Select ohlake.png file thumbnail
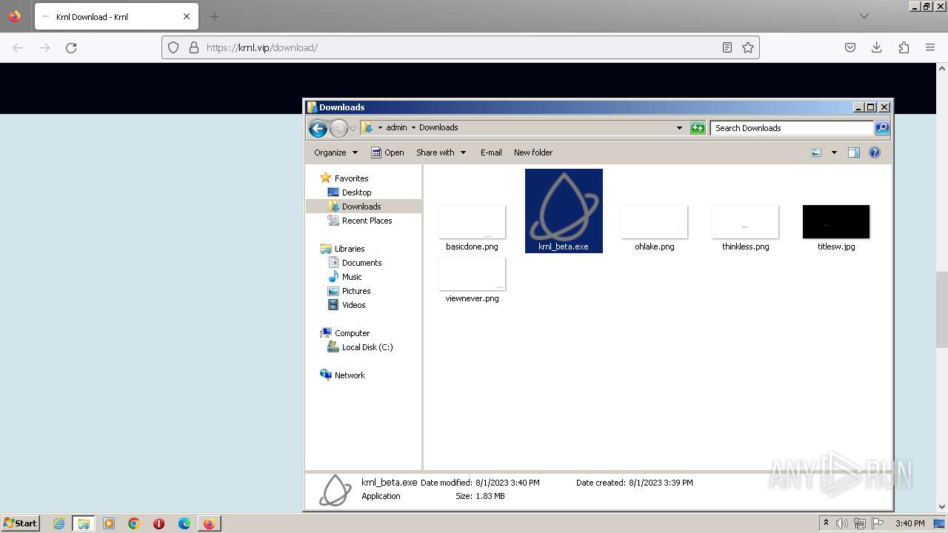This screenshot has height=533, width=948. pos(654,222)
